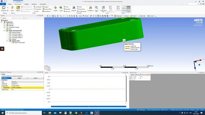The height and width of the screenshot is (115, 205).
Task: Open the Mode dropdown in the toolbar
Action: (86, 16)
